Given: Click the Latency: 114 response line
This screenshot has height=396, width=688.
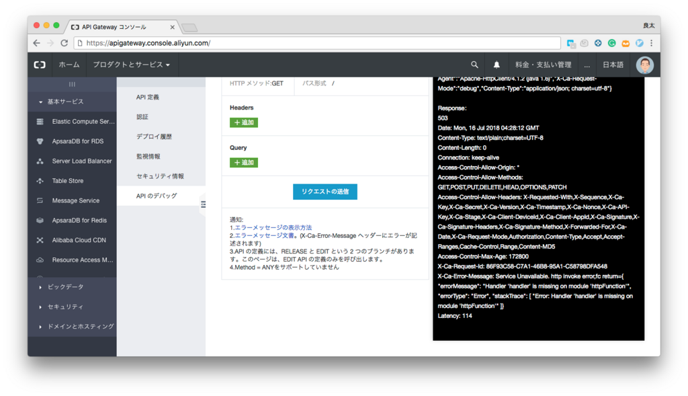Looking at the screenshot, I should tap(455, 316).
